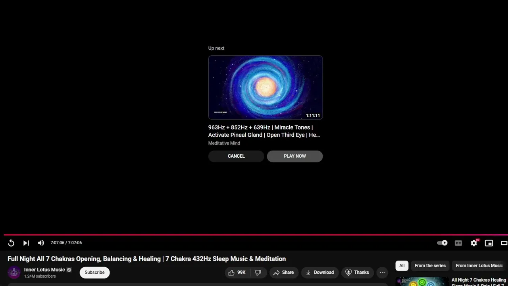Screen dimensions: 508x286
Task: Select the From Inner Lotus Music chip
Action: [479, 266]
